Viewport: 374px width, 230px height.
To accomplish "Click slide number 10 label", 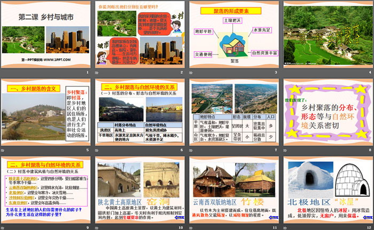I will [x=181, y=228].
